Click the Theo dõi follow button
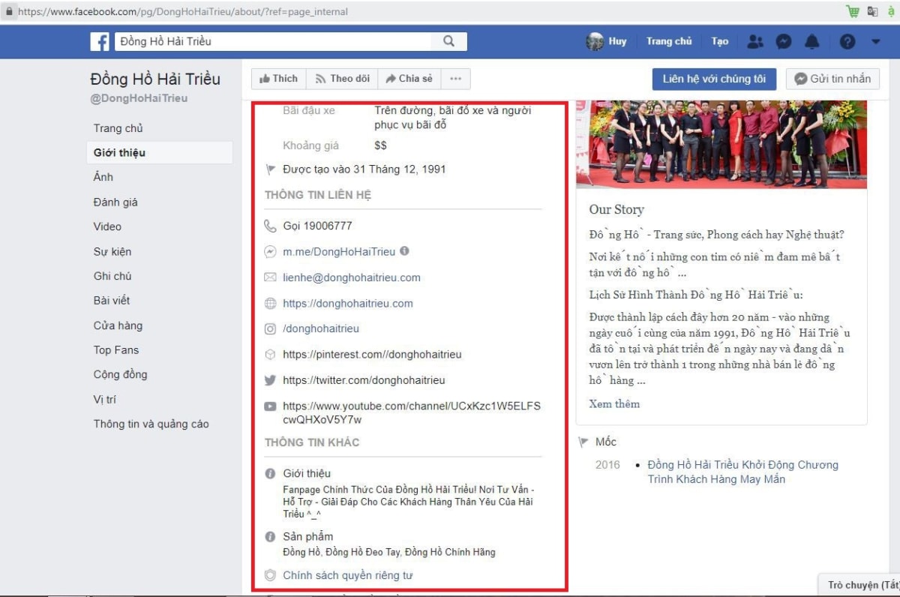The width and height of the screenshot is (900, 597). (342, 79)
